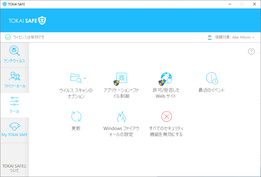Open Windows Firewall settings flame icon
Screen dimensions: 261x177
click(121, 117)
